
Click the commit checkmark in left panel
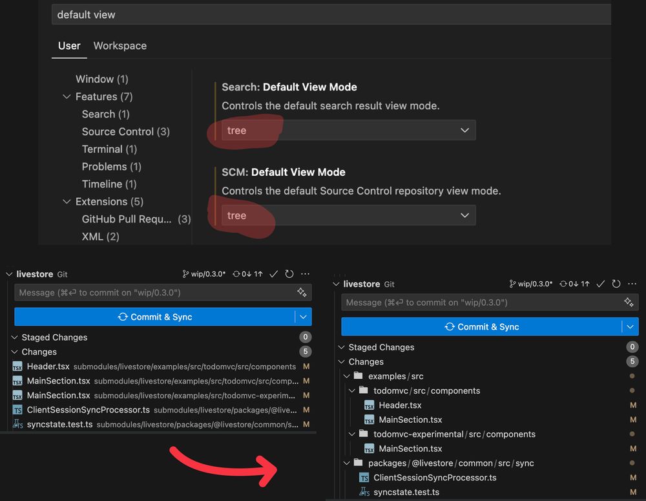273,274
